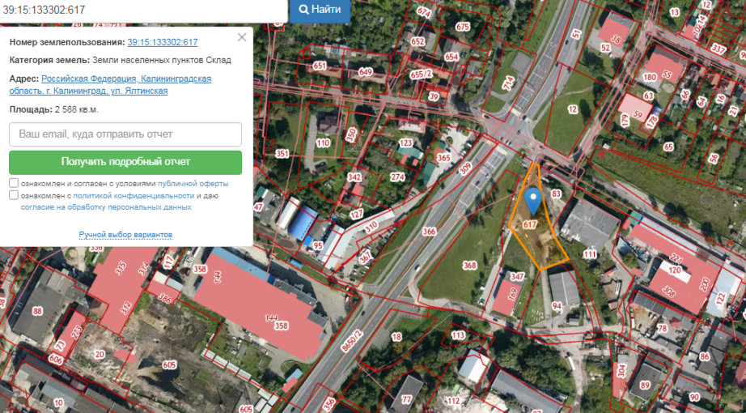This screenshot has height=413, width=746.
Task: Click the Найти search button
Action: [319, 11]
